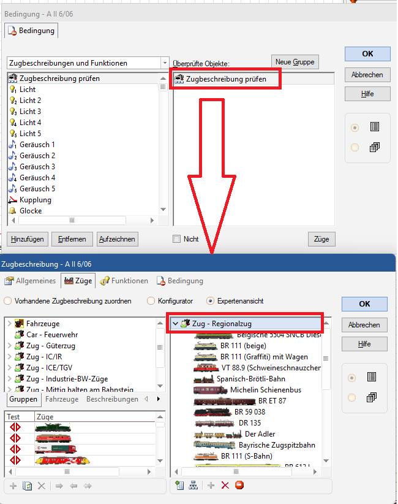Select the Konfigurator radio button
The image size is (398, 504).
coord(151,301)
